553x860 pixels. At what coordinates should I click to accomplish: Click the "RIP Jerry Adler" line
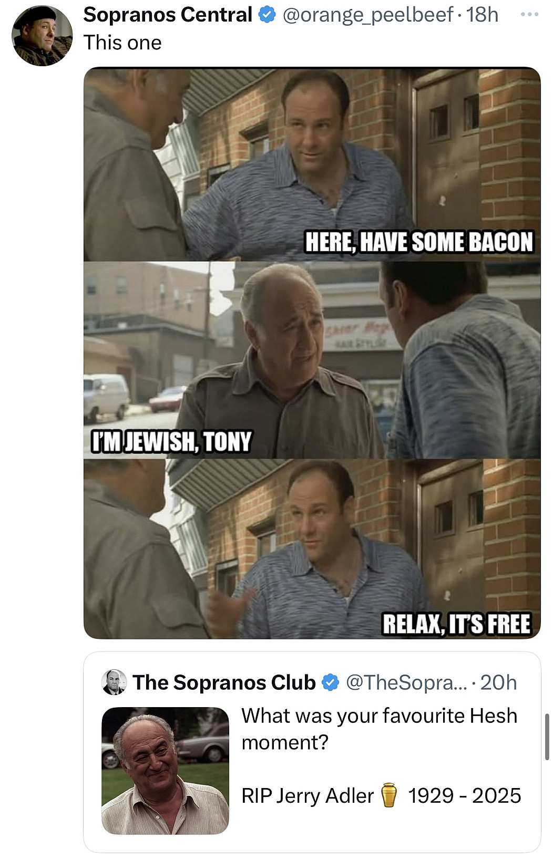[x=308, y=796]
